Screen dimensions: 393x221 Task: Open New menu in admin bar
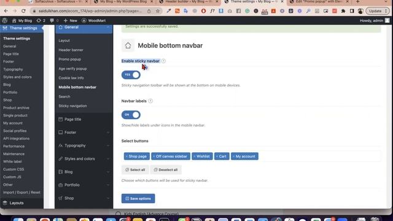click(71, 20)
